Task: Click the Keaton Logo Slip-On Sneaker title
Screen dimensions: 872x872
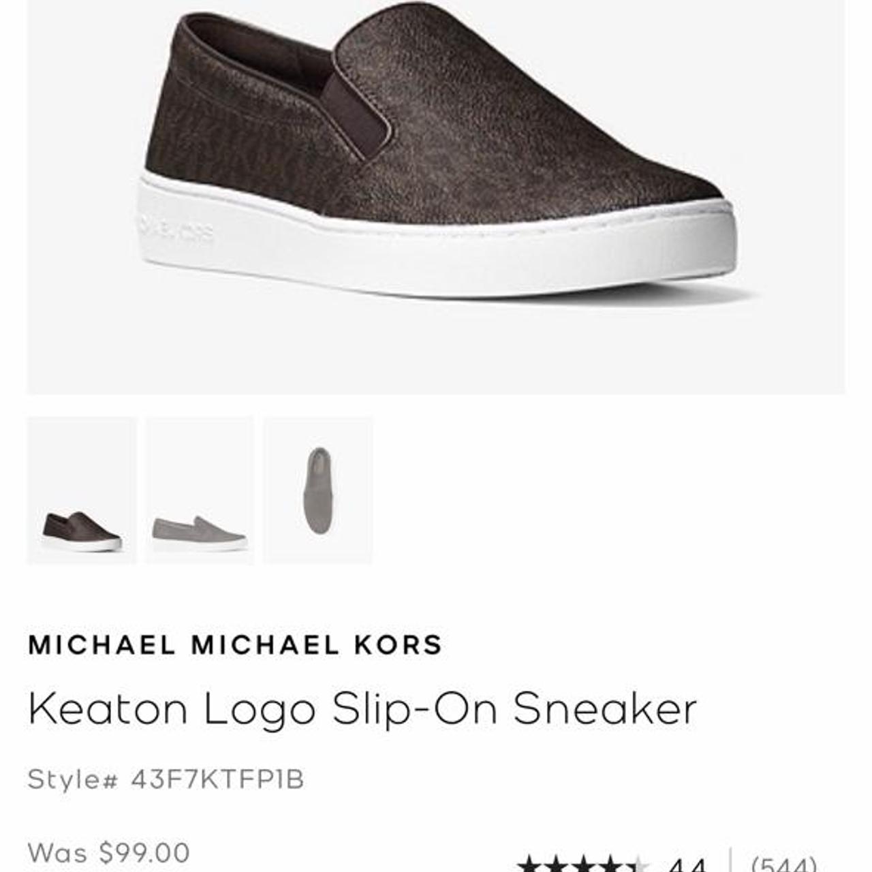Action: pyautogui.click(x=362, y=708)
